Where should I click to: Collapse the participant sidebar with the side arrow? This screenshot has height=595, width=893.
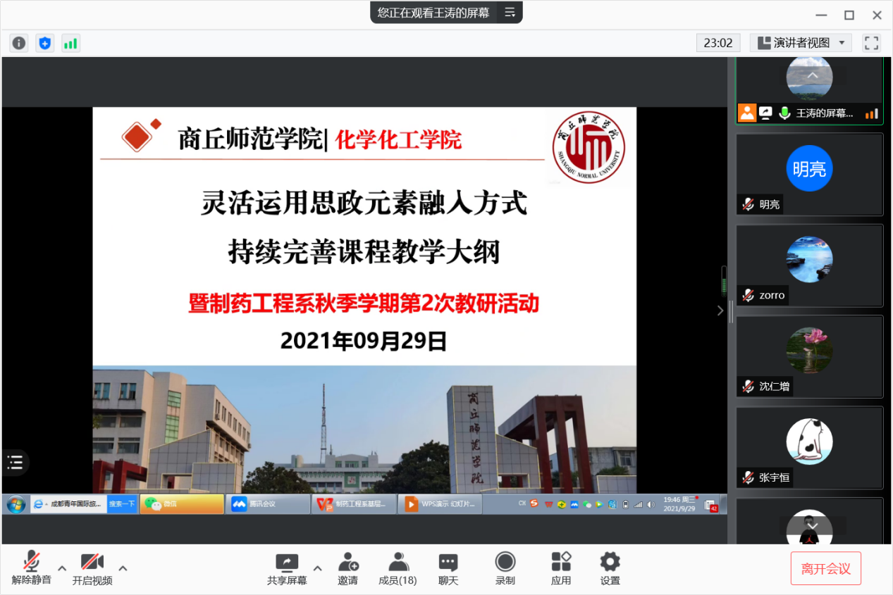pyautogui.click(x=720, y=311)
